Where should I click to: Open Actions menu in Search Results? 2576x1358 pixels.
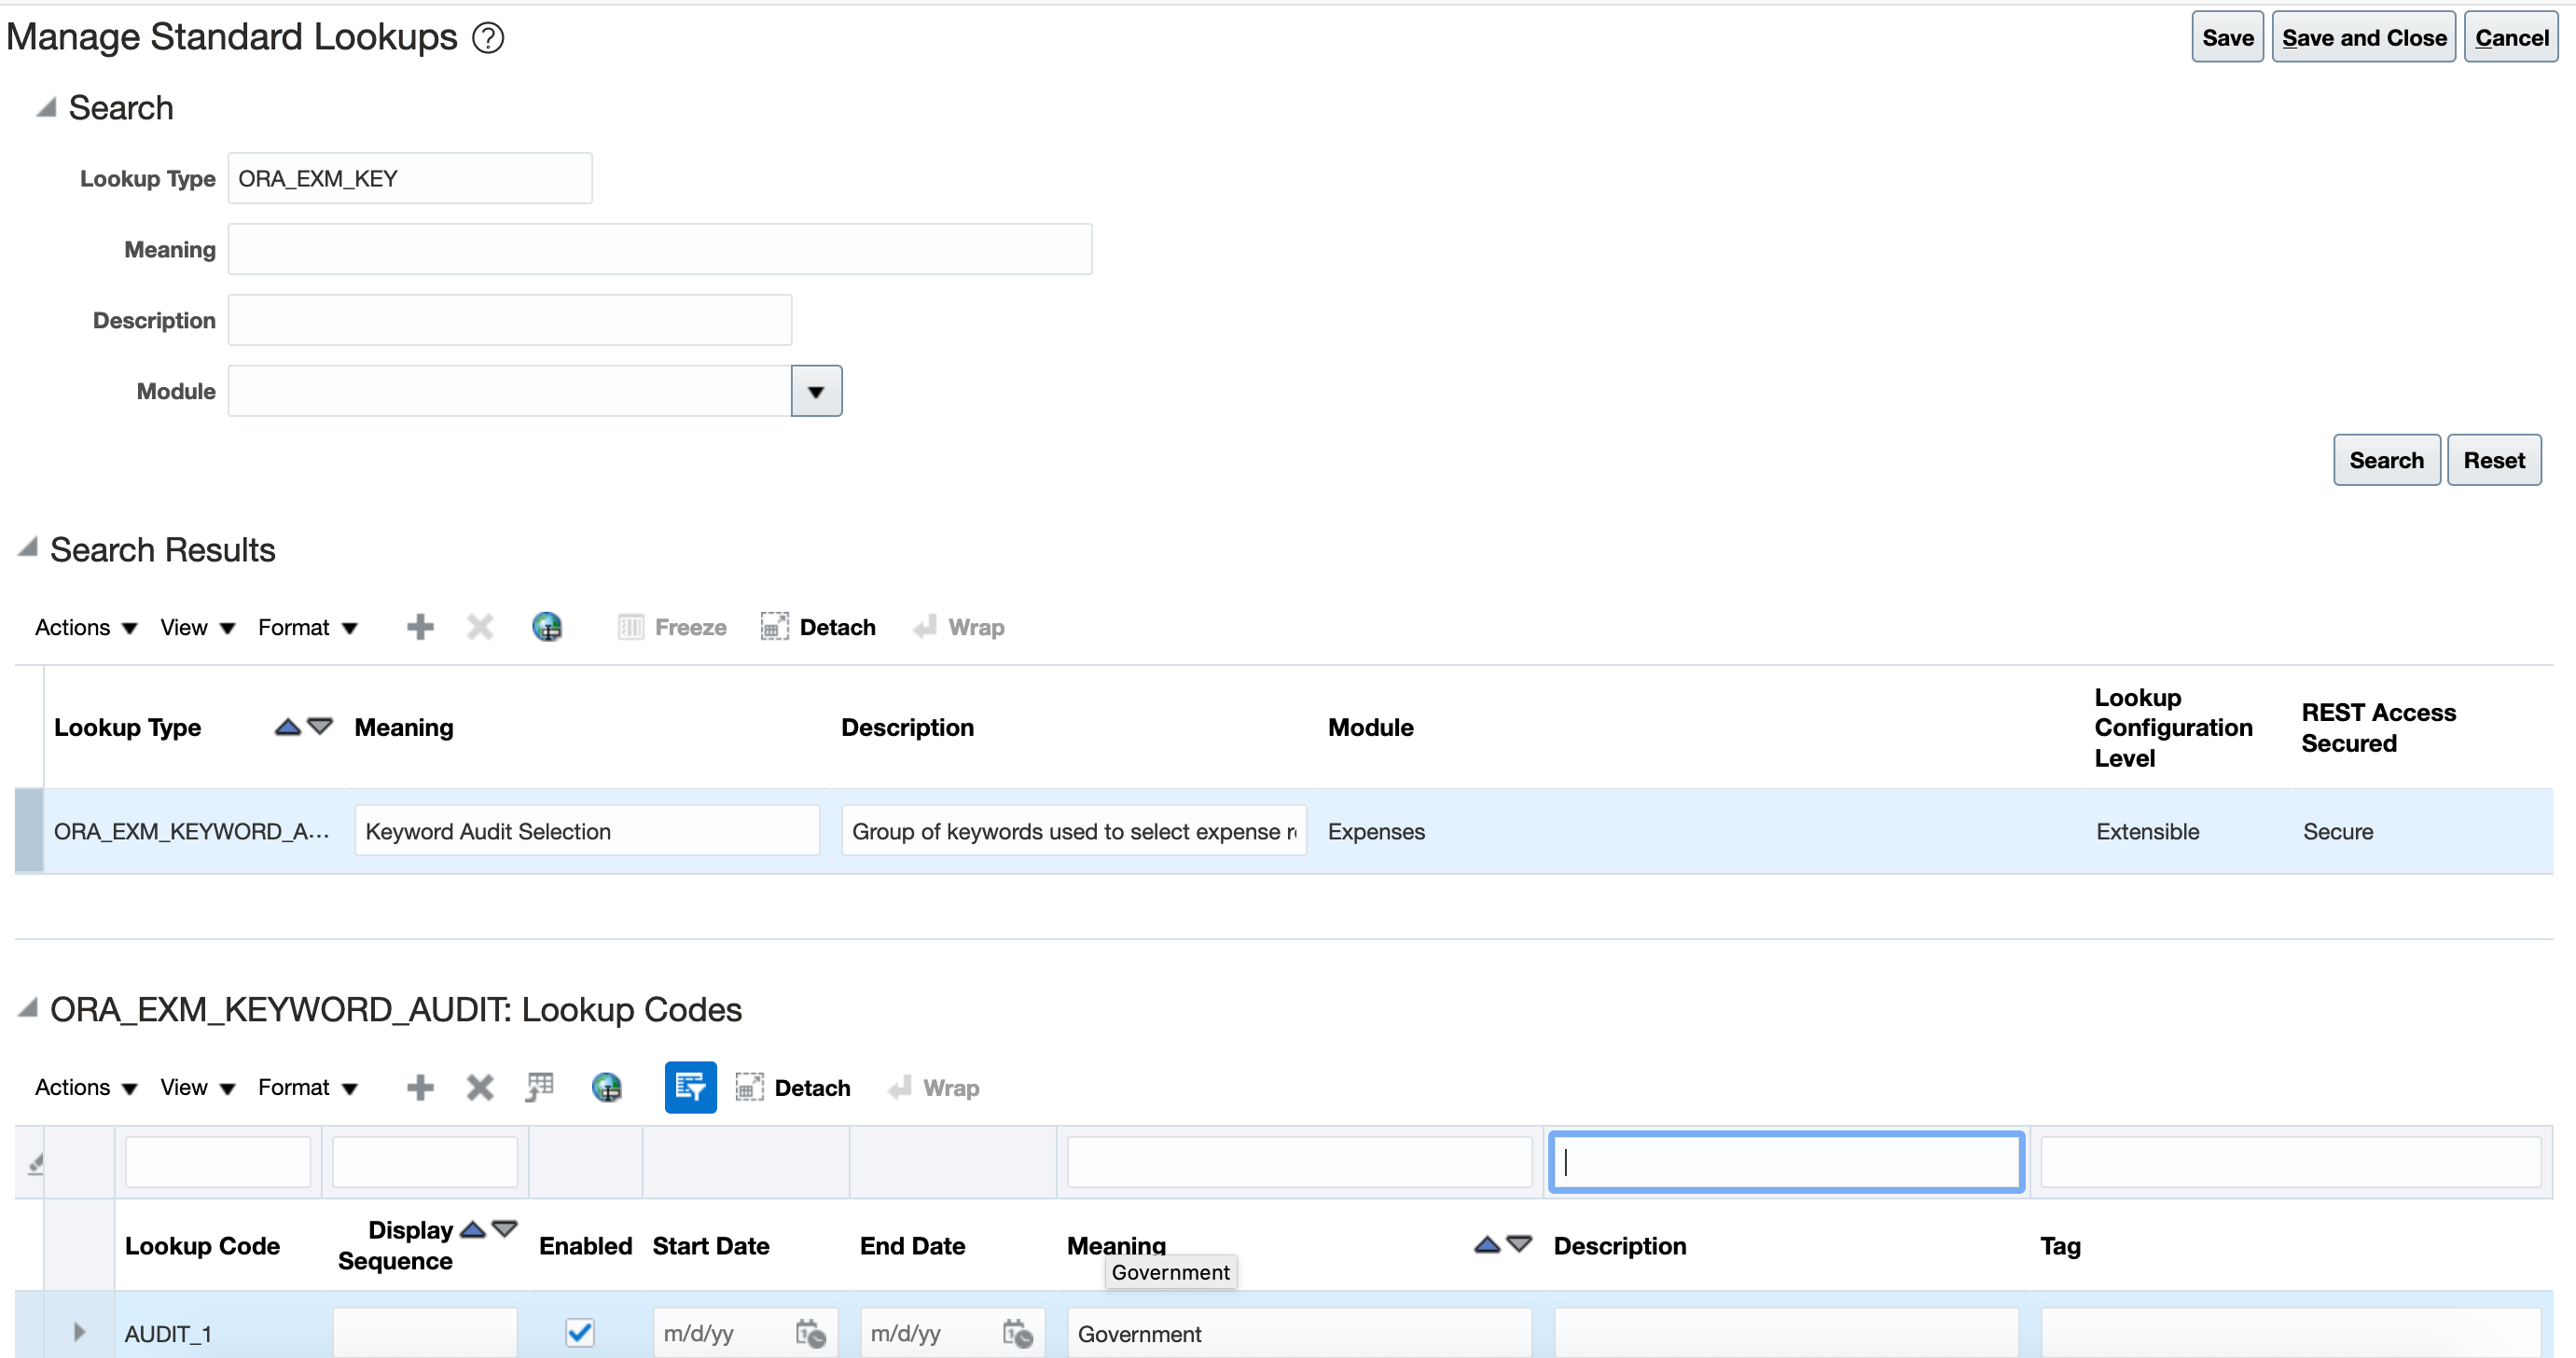coord(86,627)
